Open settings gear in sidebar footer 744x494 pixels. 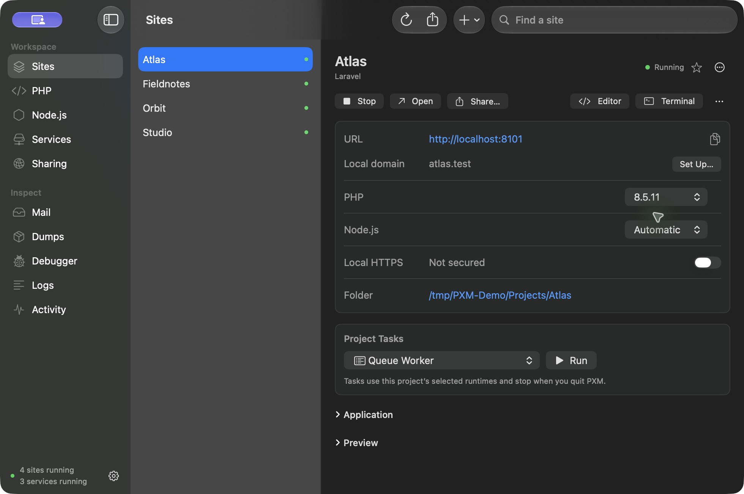pyautogui.click(x=113, y=476)
